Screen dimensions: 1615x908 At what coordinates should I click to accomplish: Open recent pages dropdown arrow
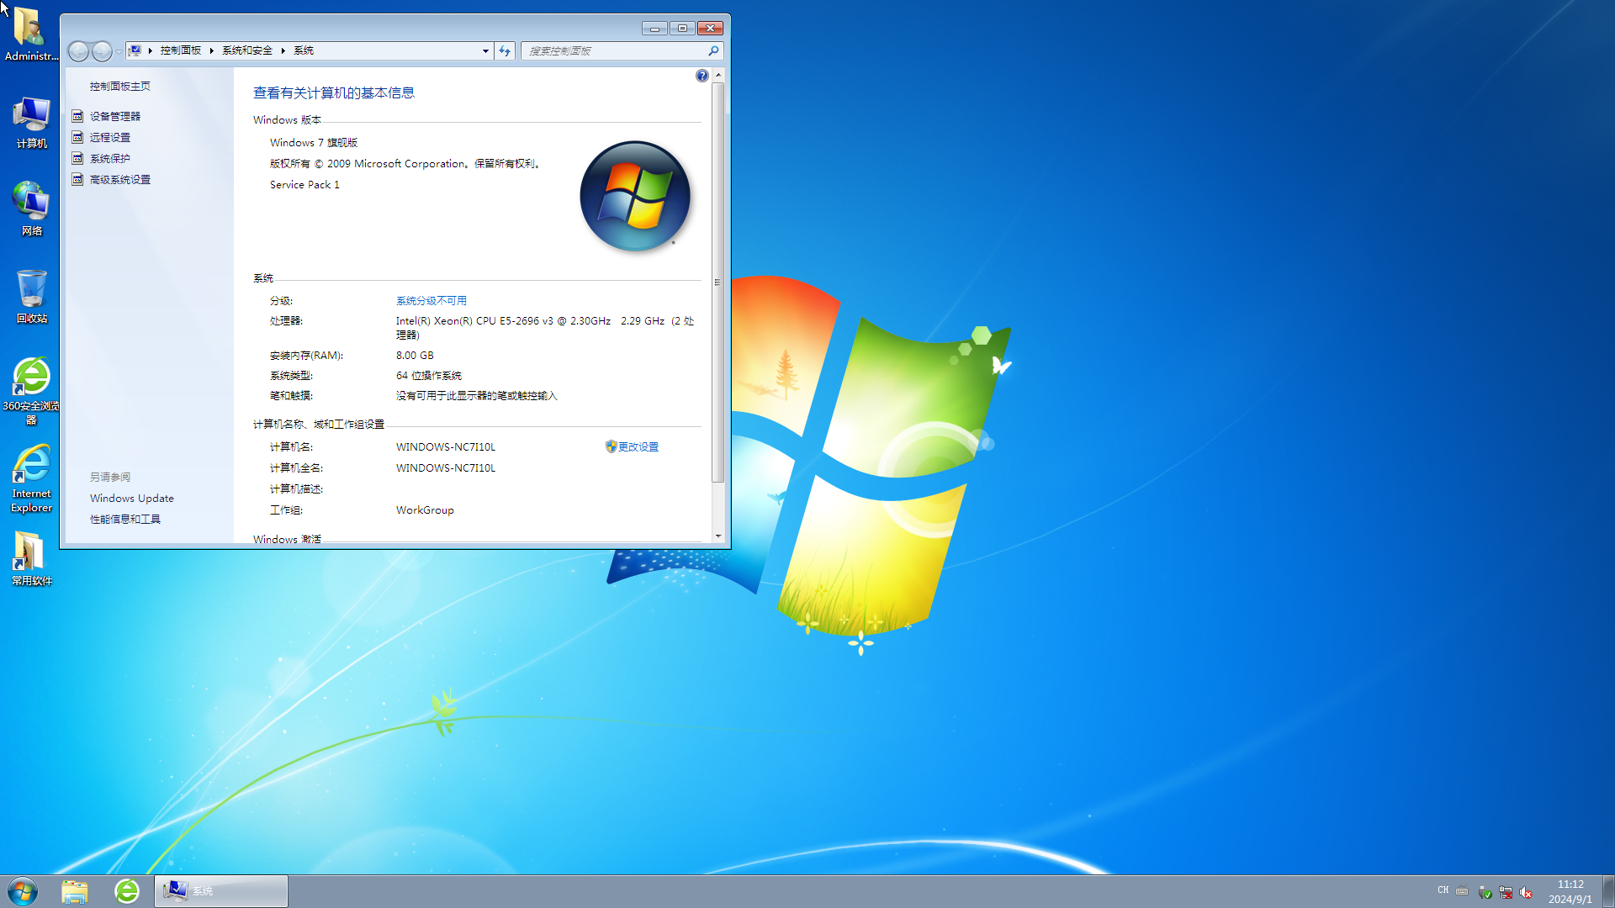[119, 51]
